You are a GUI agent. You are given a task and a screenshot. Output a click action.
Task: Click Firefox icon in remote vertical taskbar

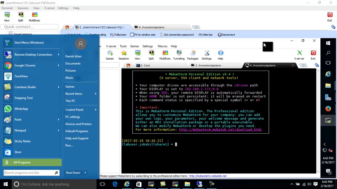[x=328, y=108]
